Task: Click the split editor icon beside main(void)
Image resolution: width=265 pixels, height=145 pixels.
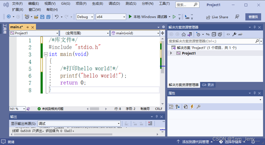Action: coord(162,33)
